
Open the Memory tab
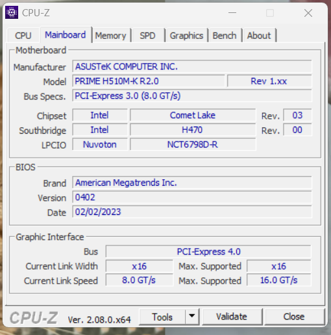coord(111,36)
